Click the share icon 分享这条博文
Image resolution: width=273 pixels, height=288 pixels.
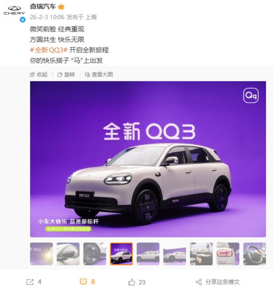click(199, 282)
